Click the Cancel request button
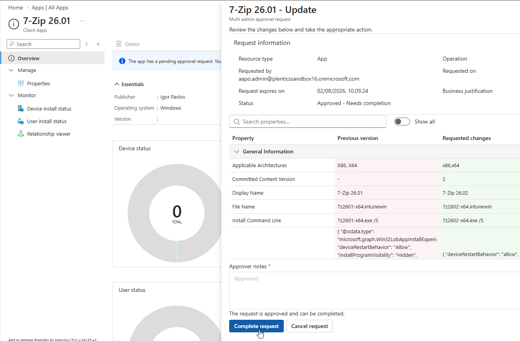Viewport: 520px width, 341px height. click(310, 326)
